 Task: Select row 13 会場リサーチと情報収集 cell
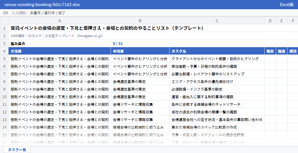tap(140, 119)
